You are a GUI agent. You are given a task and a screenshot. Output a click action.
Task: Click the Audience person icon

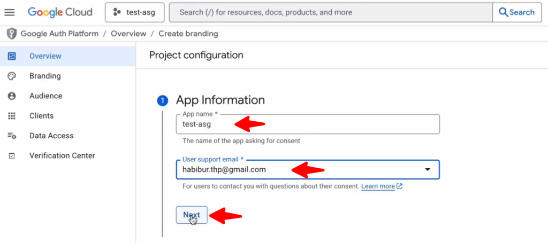coord(12,96)
